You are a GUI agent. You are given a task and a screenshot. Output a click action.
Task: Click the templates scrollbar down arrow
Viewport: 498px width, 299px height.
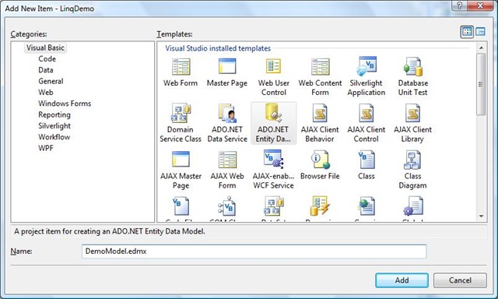click(481, 216)
